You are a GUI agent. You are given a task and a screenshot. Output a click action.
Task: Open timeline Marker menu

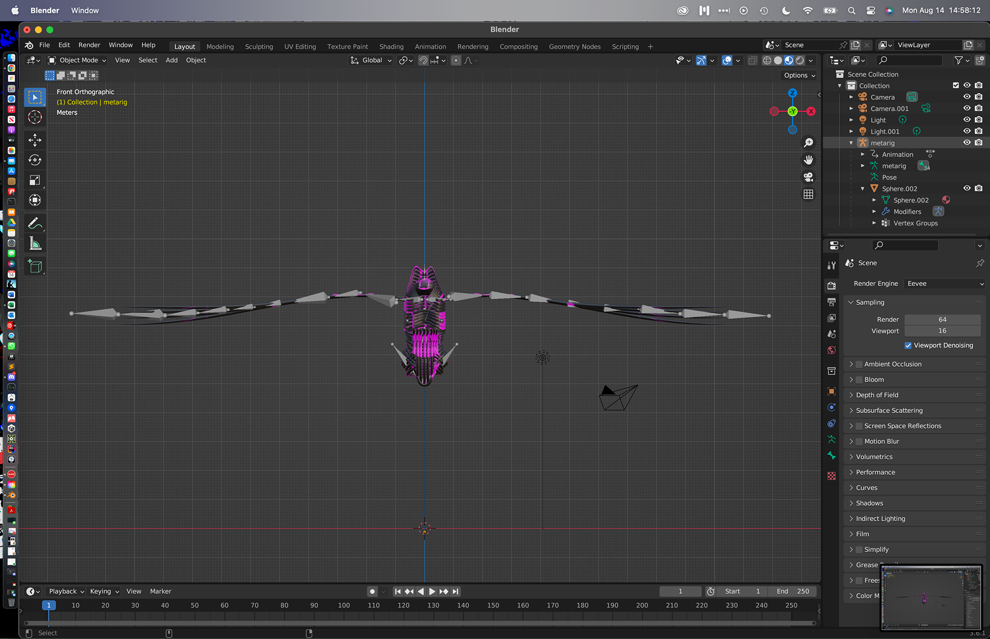[160, 592]
